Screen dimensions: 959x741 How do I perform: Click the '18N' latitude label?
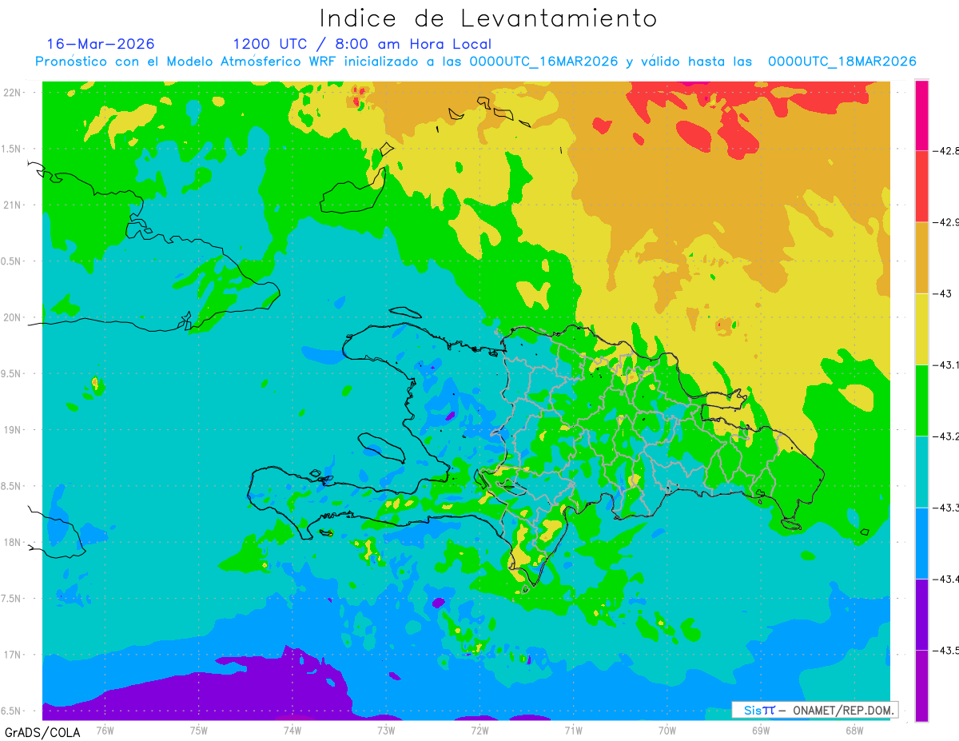tap(12, 542)
